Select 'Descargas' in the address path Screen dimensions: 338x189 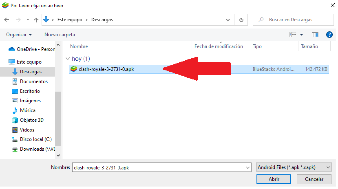coord(102,19)
